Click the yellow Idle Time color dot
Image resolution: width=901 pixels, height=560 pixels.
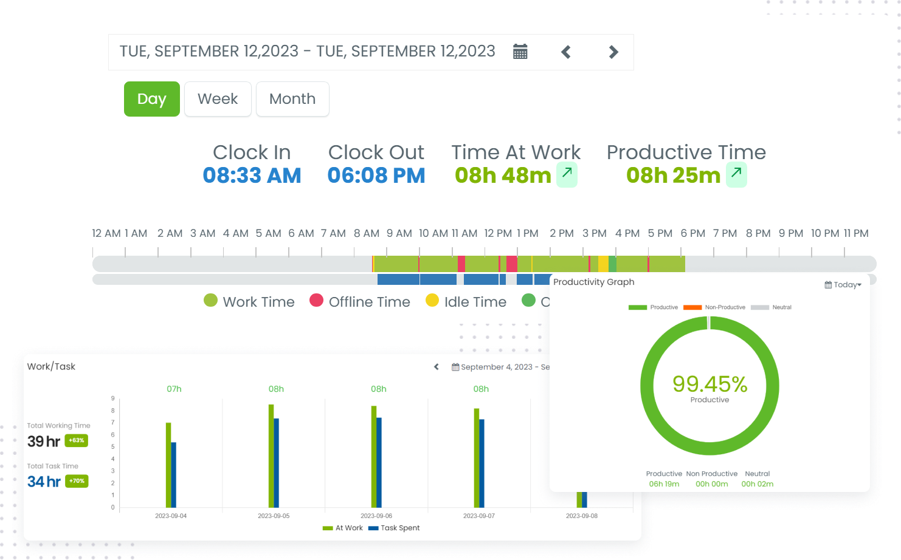click(432, 301)
